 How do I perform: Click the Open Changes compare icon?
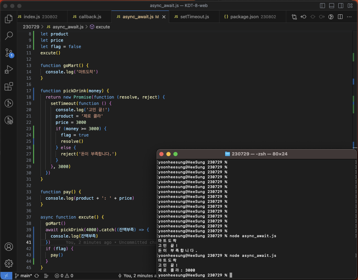[294, 17]
